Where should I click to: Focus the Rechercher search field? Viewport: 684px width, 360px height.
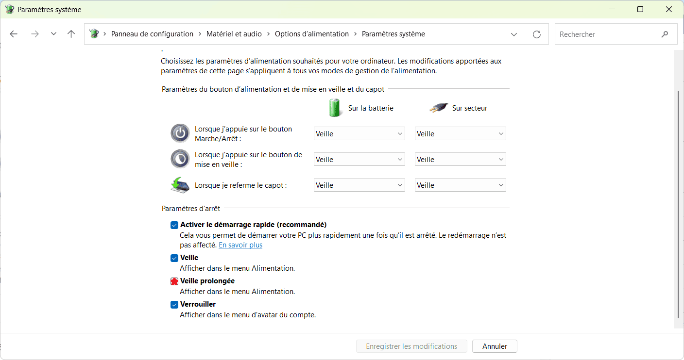(616, 34)
